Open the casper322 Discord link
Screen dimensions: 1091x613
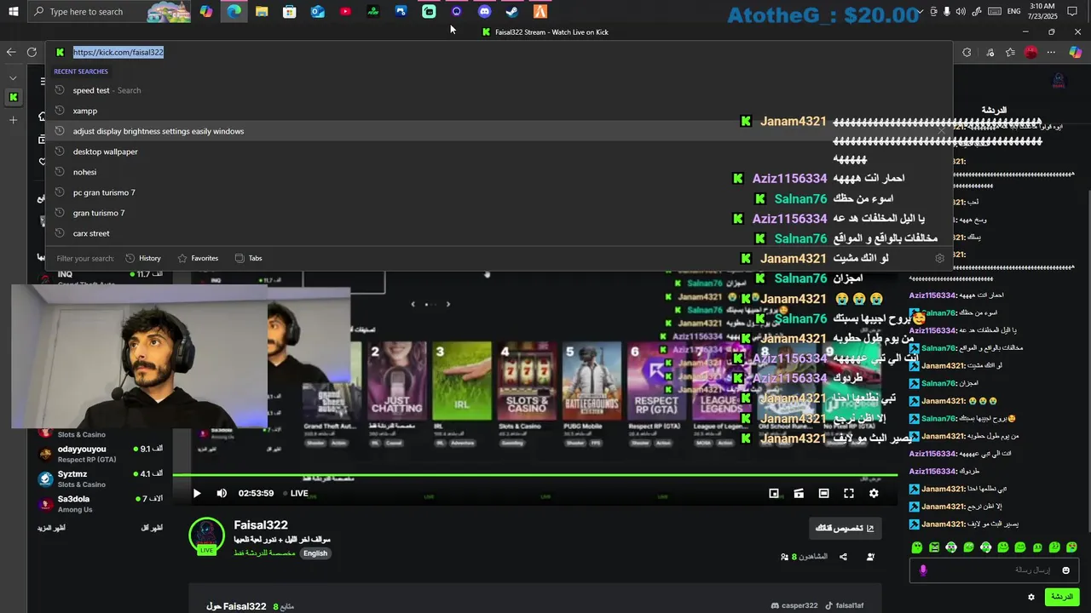(x=794, y=605)
